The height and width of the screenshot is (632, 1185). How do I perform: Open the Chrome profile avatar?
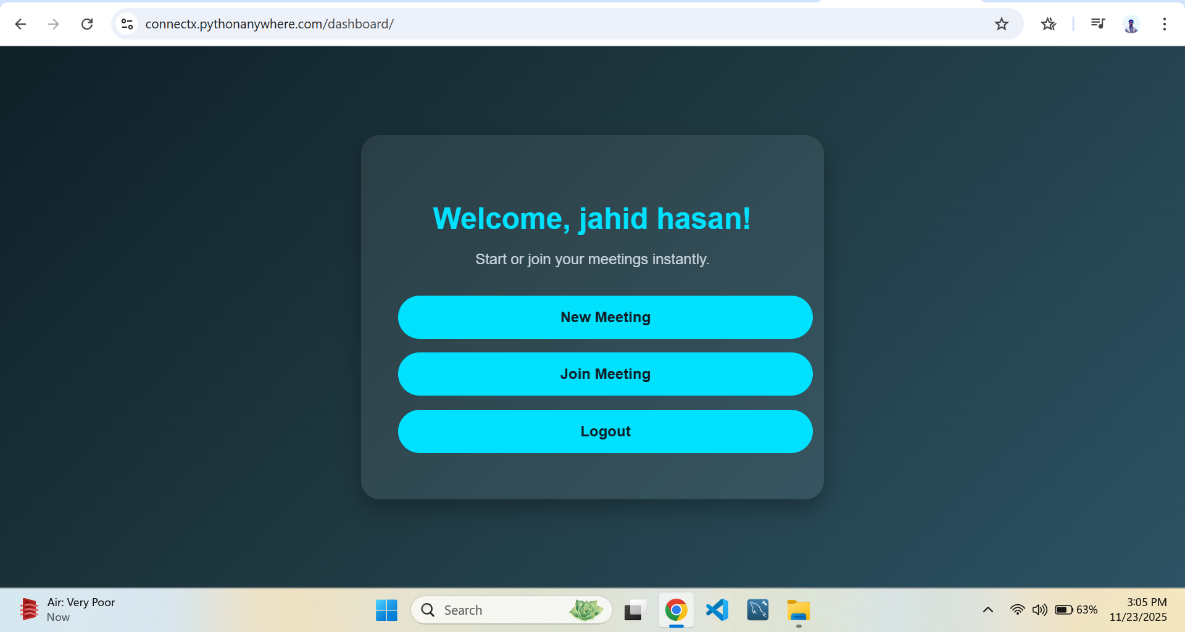coord(1131,24)
